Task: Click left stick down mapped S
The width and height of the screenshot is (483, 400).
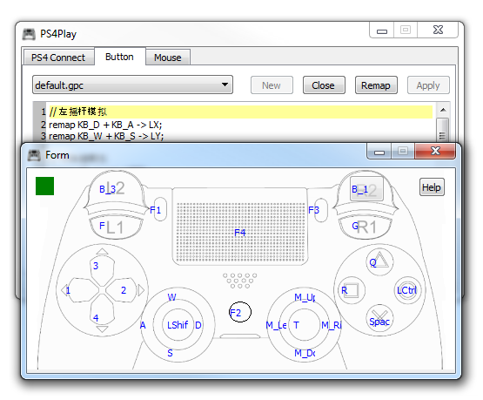Action: point(170,353)
